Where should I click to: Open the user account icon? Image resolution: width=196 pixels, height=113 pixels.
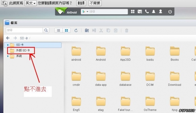pyautogui.click(x=160, y=12)
